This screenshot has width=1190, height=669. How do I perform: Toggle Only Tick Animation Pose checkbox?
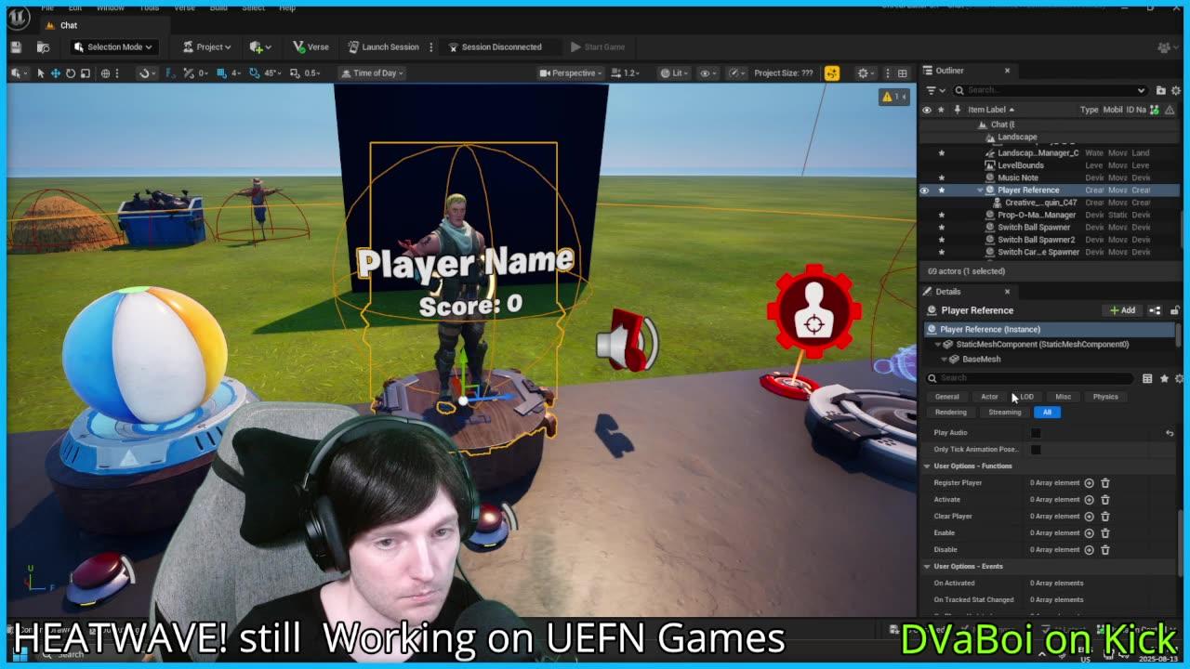pyautogui.click(x=1036, y=450)
